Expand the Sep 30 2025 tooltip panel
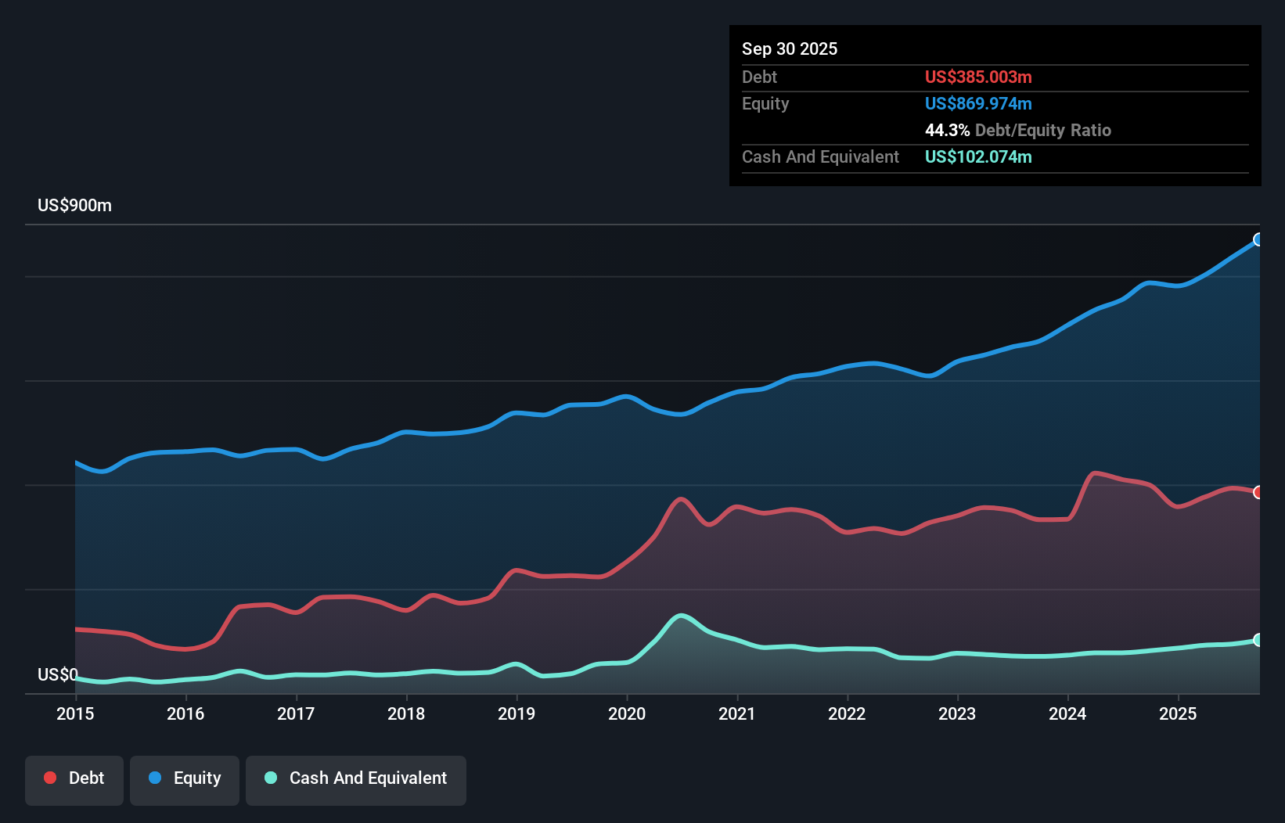Viewport: 1285px width, 823px height. pyautogui.click(x=790, y=49)
